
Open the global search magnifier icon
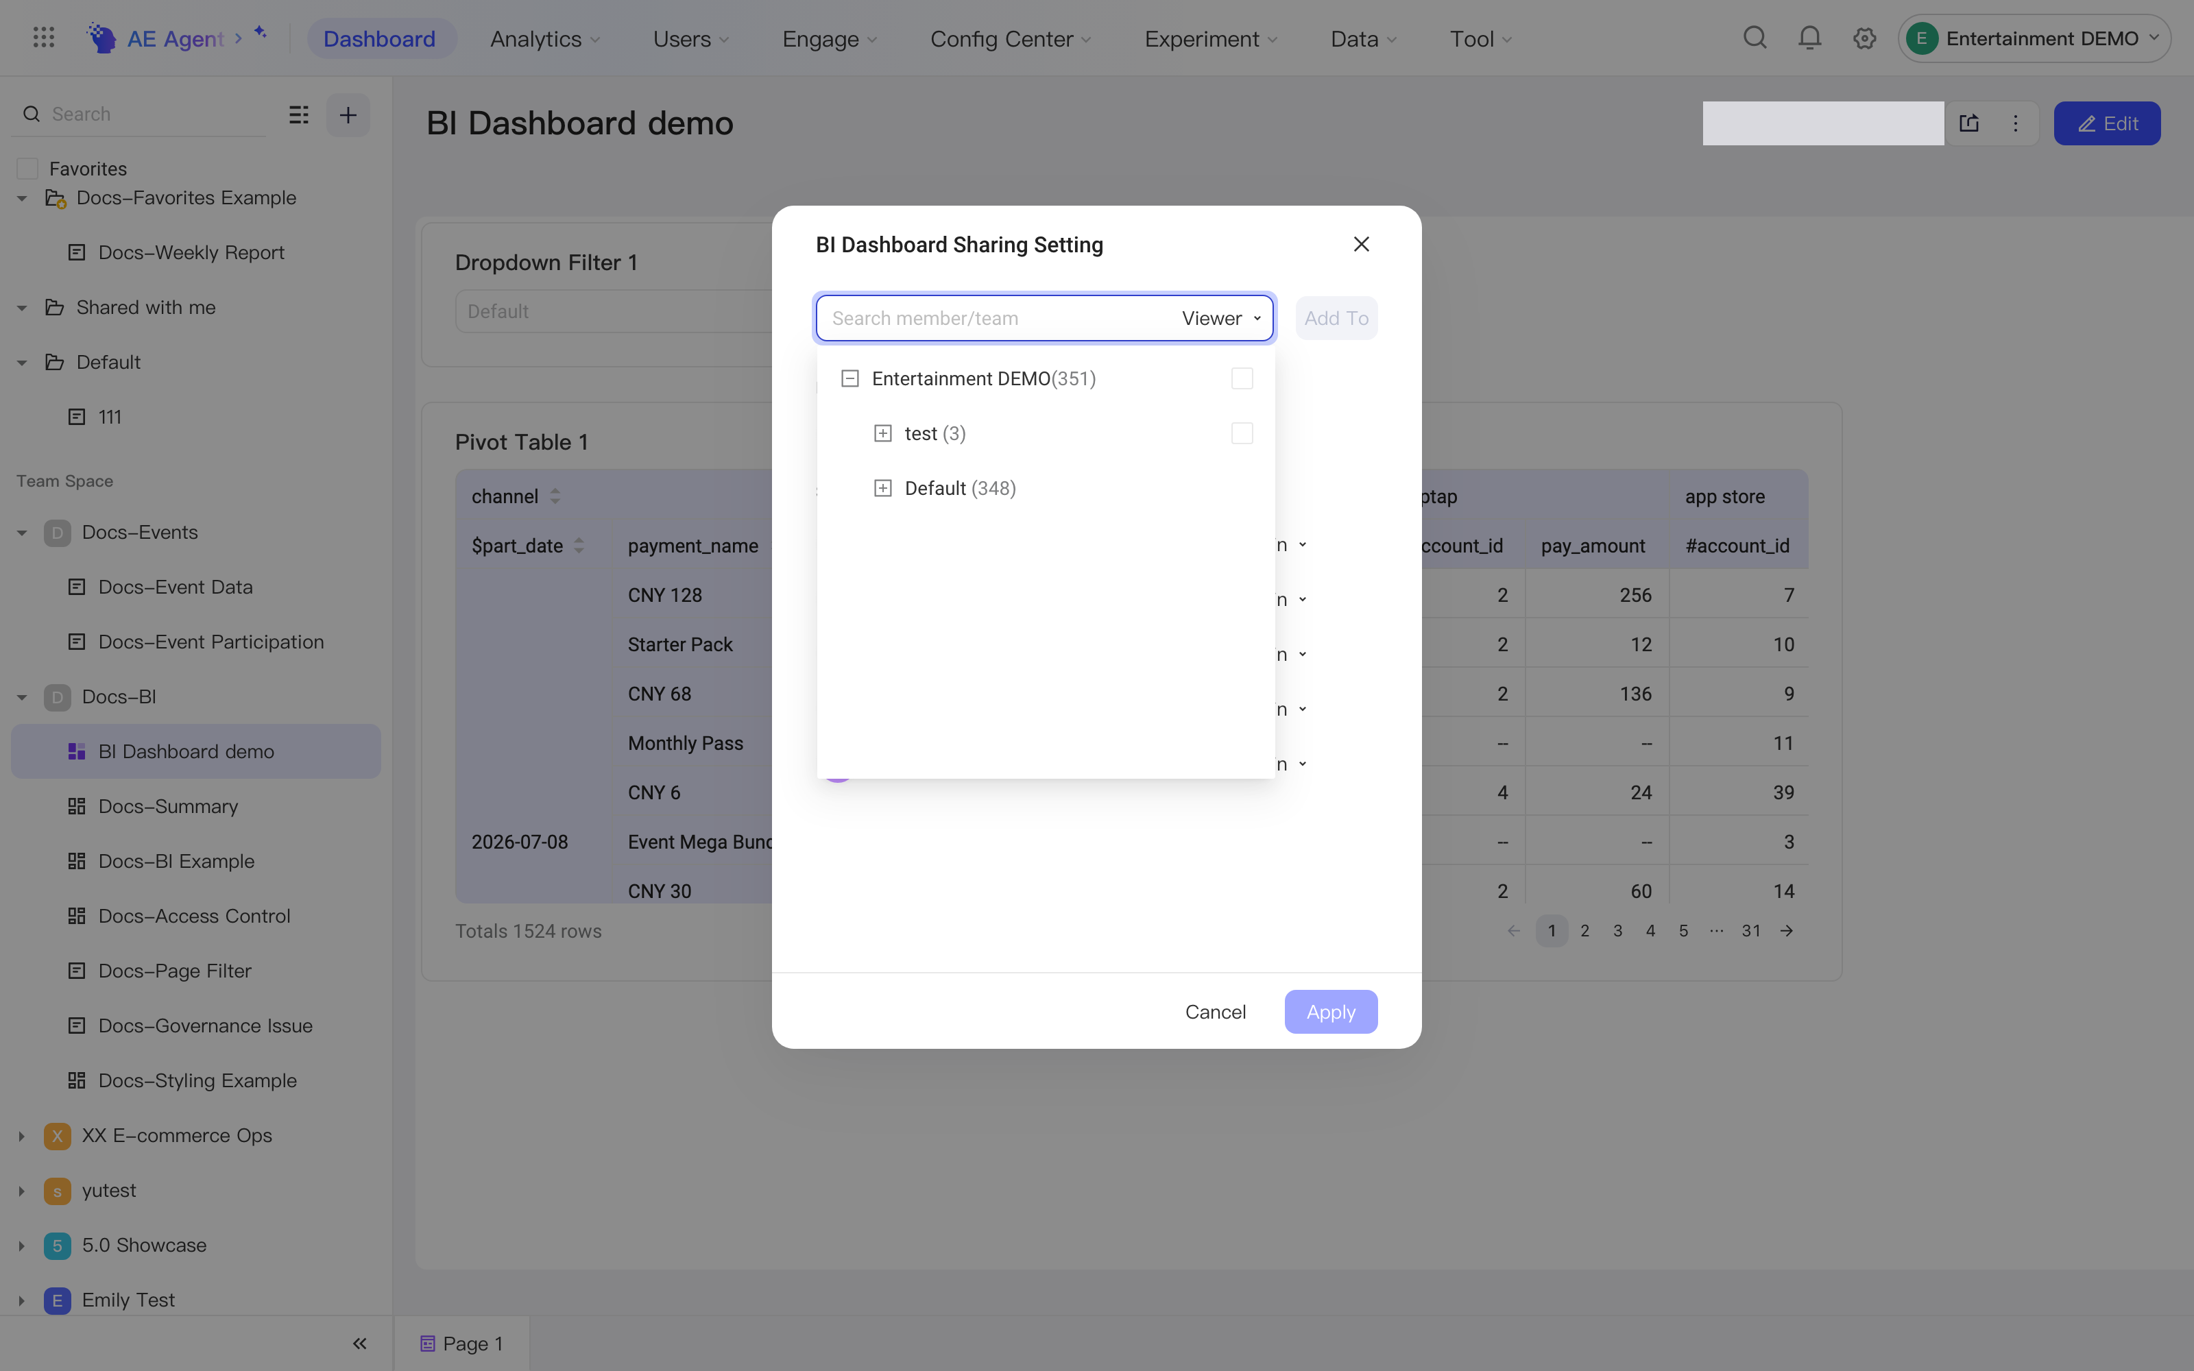(x=1755, y=38)
